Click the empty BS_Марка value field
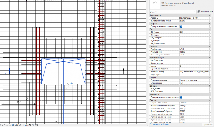214x127 pixels. click(x=194, y=35)
